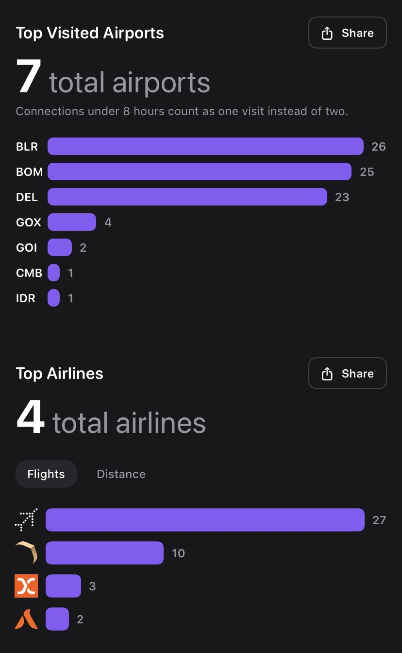The width and height of the screenshot is (402, 653).
Task: Select the GOX airport bar
Action: pyautogui.click(x=72, y=222)
